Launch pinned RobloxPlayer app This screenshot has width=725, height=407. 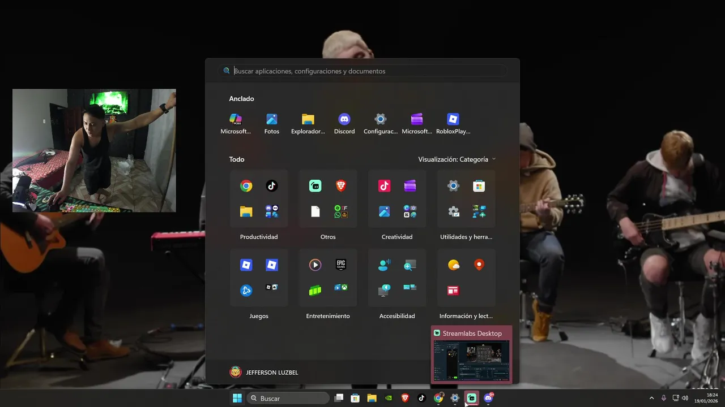[x=453, y=123]
